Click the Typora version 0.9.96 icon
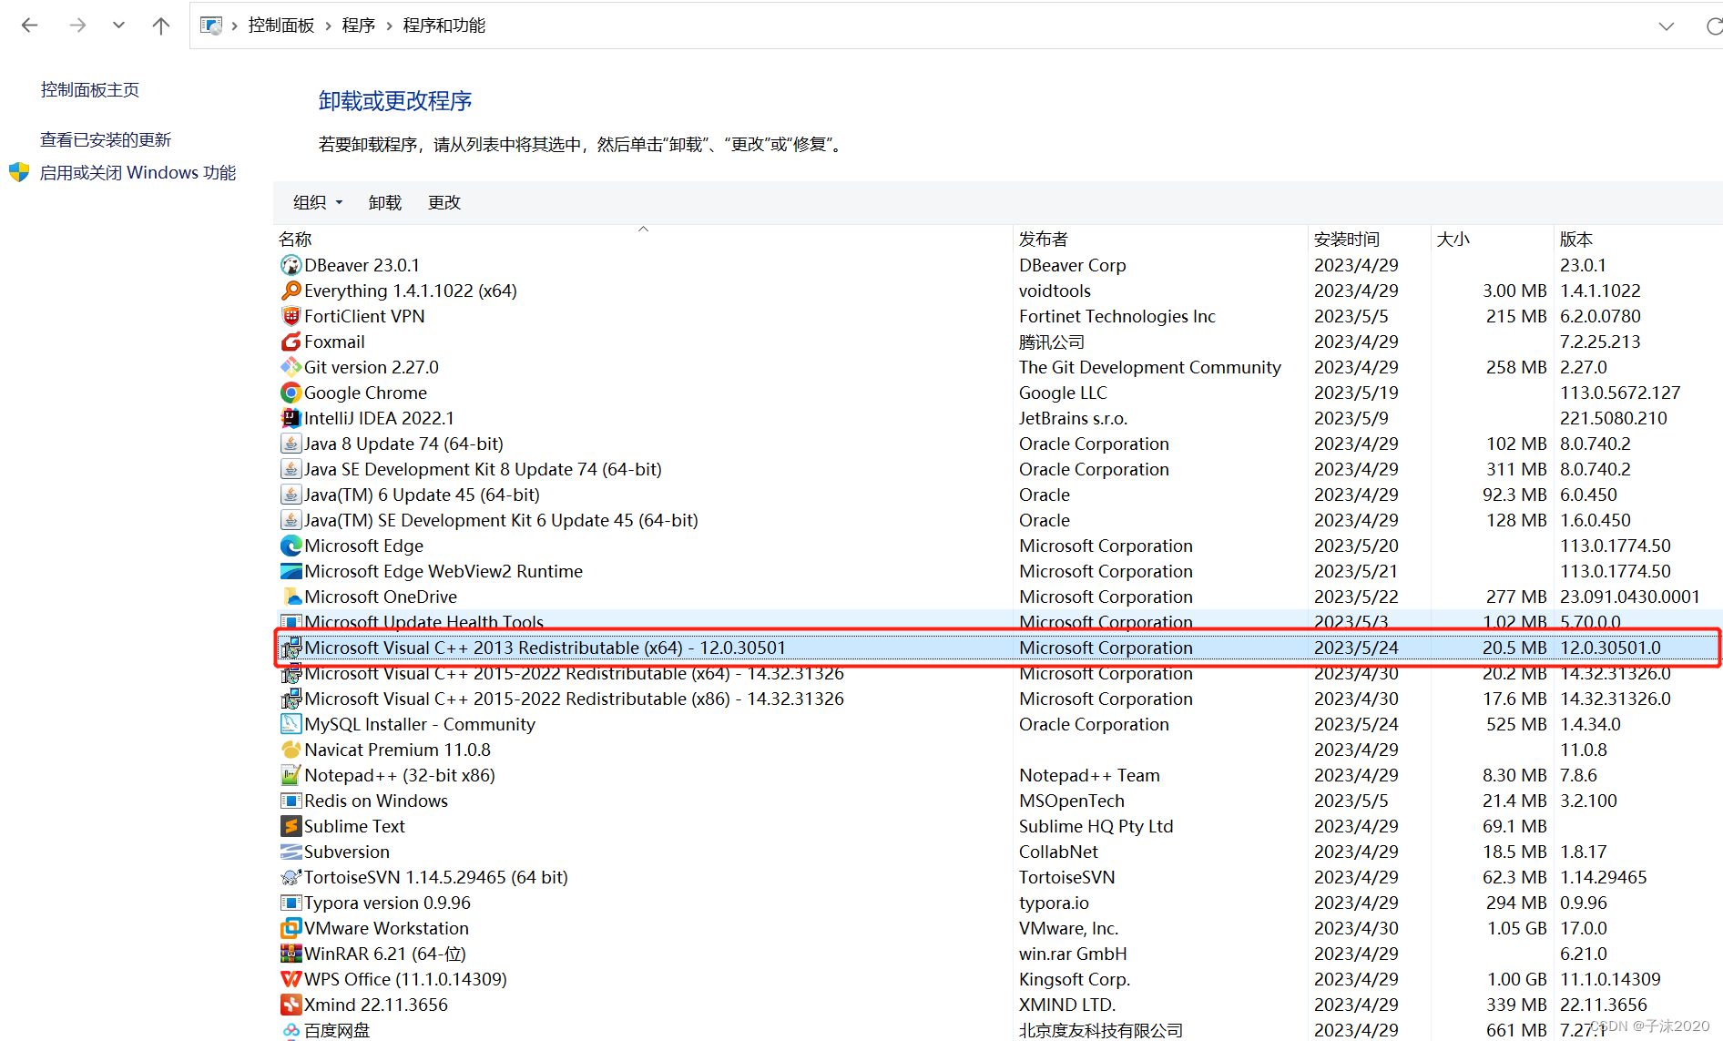 [291, 903]
